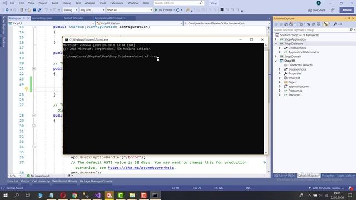Image resolution: width=356 pixels, height=200 pixels.
Task: Open the Debug configuration dropdown
Action: coord(71,10)
